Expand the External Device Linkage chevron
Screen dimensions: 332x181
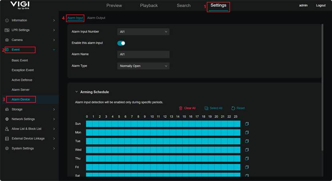54,139
